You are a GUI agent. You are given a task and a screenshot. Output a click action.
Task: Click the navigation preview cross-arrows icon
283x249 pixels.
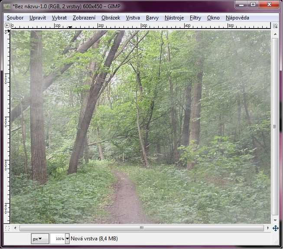coord(276,228)
